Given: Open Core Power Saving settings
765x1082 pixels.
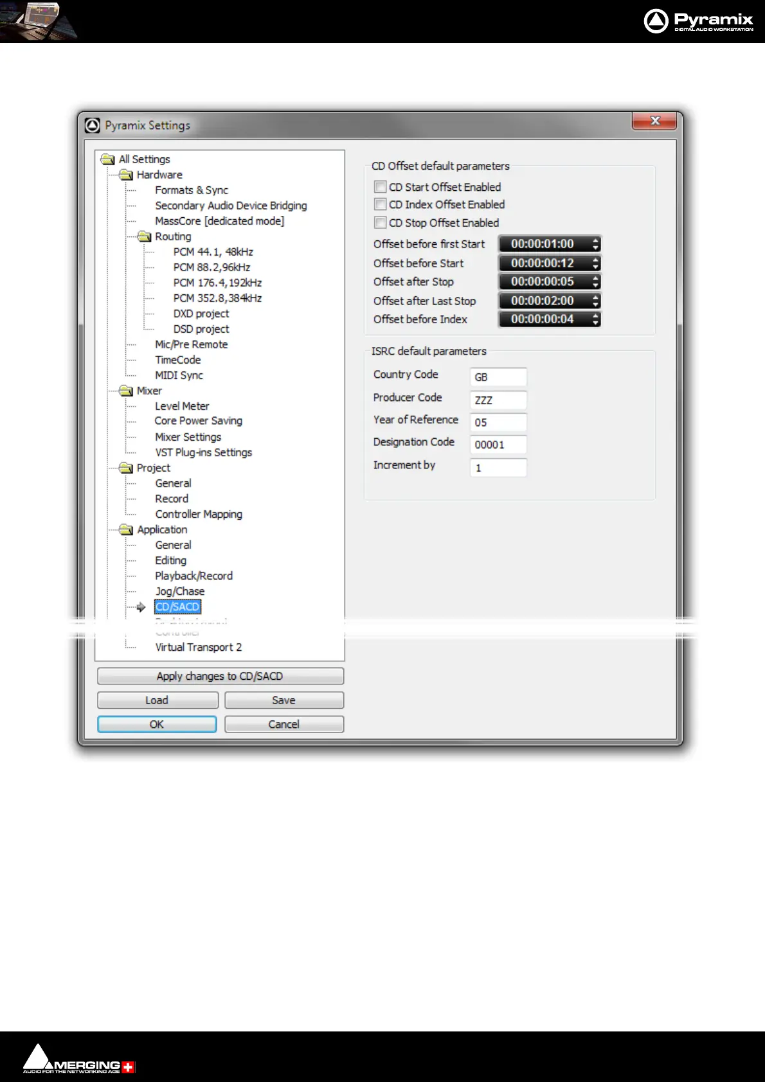Looking at the screenshot, I should coord(199,421).
